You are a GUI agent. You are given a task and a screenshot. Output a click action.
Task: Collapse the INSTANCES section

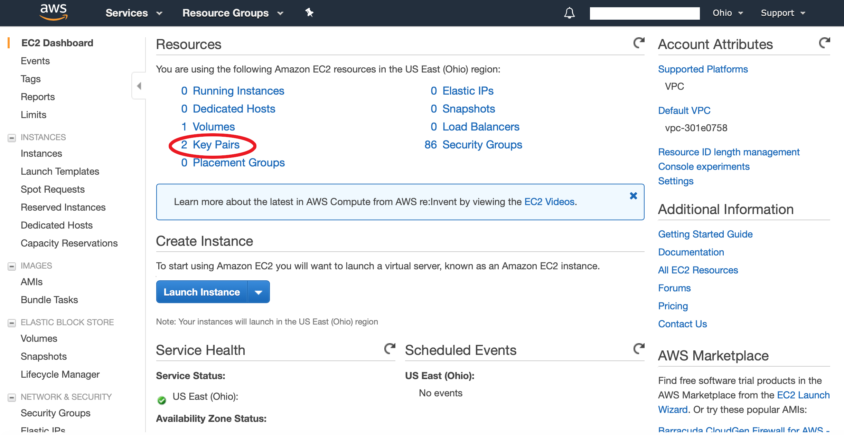click(12, 138)
